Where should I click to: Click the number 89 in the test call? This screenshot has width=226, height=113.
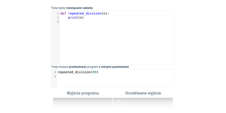(x=95, y=72)
